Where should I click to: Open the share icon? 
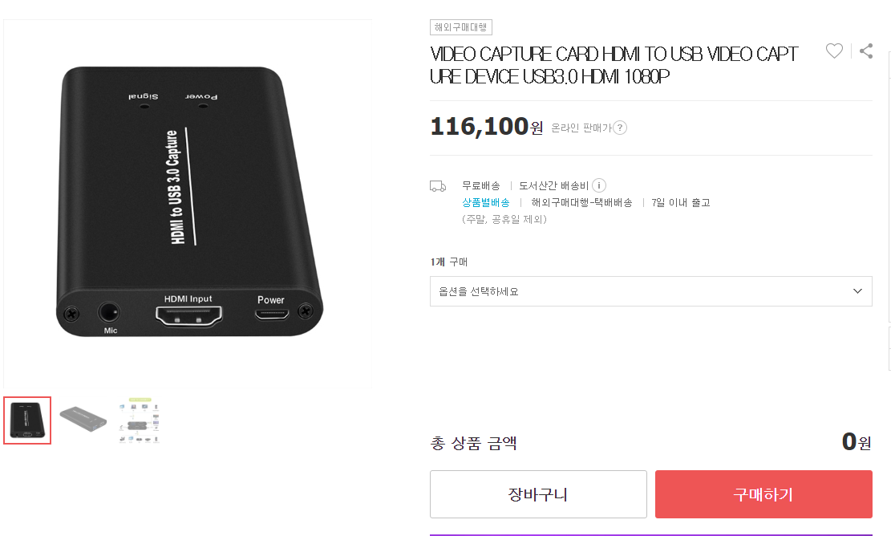coord(866,51)
